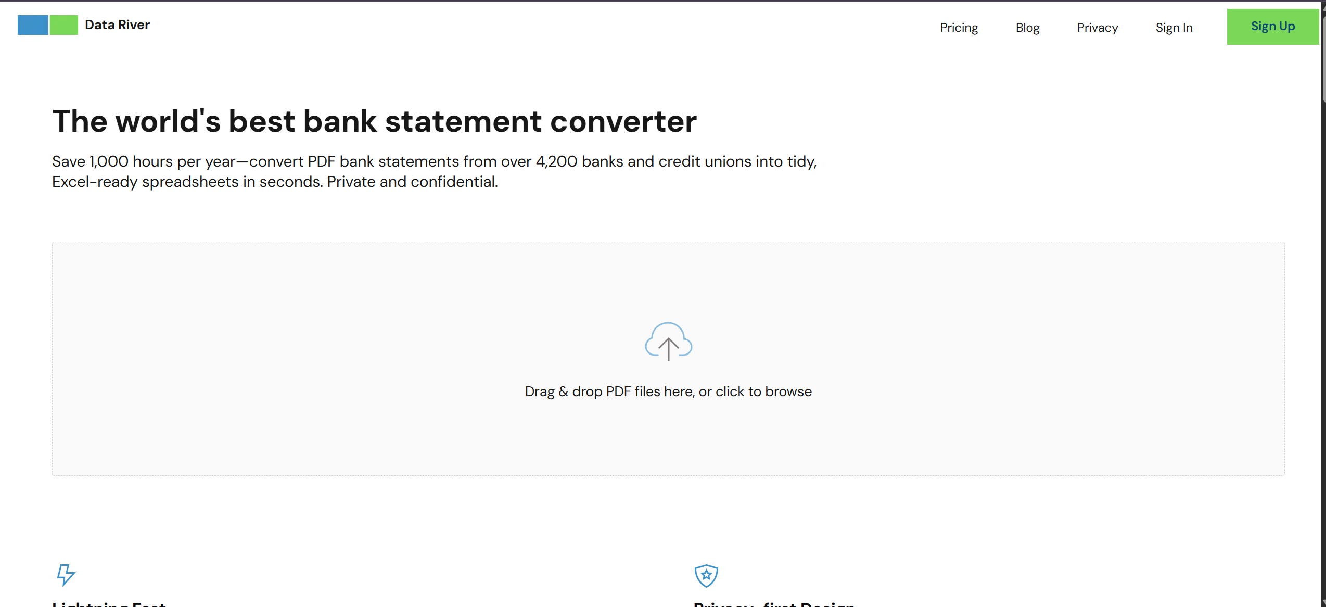Click the main bank statement converter headline
Screen dimensions: 1326x607
(375, 121)
